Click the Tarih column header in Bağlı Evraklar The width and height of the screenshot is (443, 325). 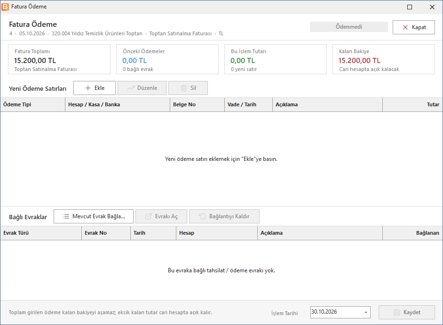[153, 233]
